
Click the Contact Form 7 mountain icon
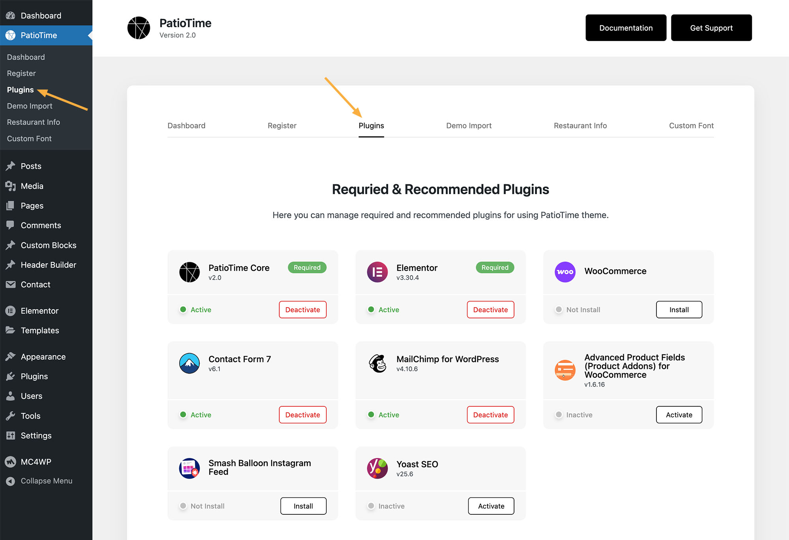pos(189,363)
